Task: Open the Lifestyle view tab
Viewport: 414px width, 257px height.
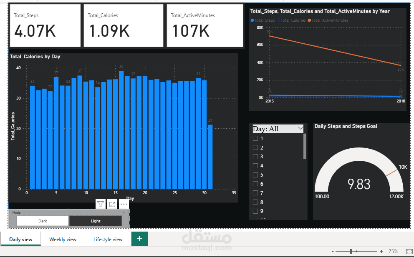Action: coord(108,239)
